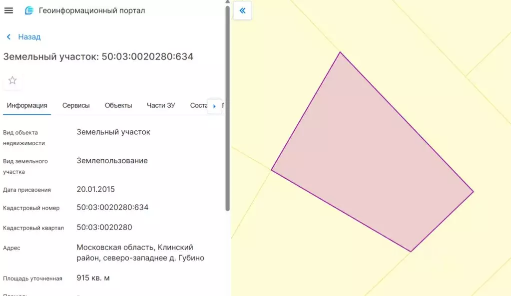The height and width of the screenshot is (296, 511).
Task: Switch to the Сервисы tab
Action: point(76,105)
